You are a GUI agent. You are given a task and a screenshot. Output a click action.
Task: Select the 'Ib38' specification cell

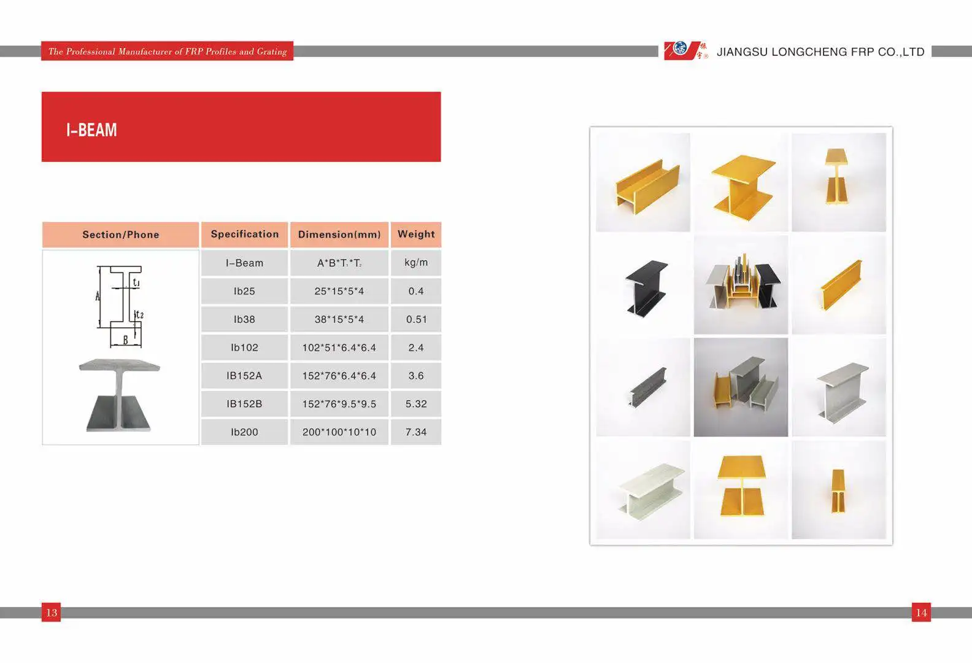point(245,319)
